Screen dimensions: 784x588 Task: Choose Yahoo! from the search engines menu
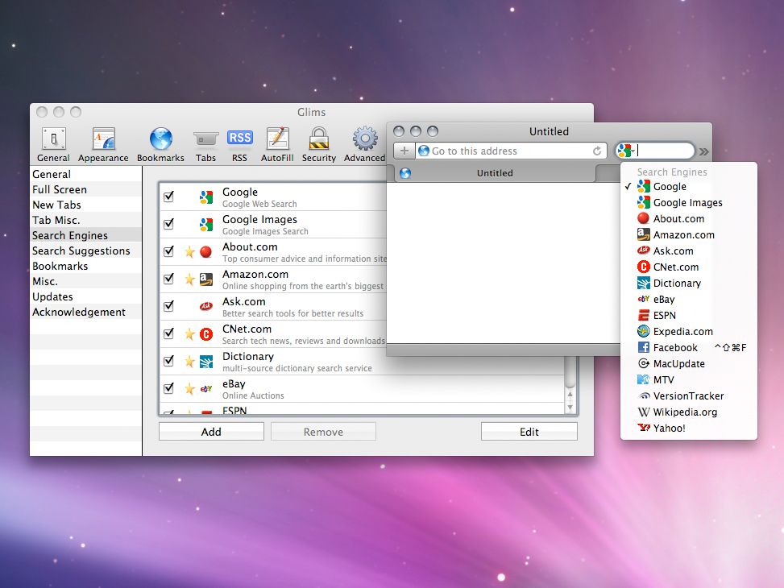688,428
